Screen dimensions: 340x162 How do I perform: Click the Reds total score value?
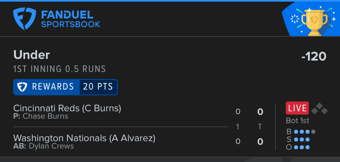click(x=260, y=112)
